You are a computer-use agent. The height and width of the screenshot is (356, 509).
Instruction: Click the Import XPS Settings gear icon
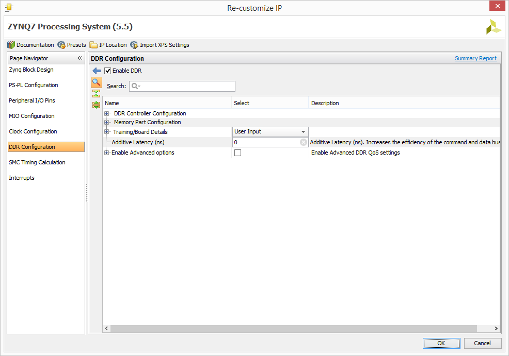click(134, 45)
